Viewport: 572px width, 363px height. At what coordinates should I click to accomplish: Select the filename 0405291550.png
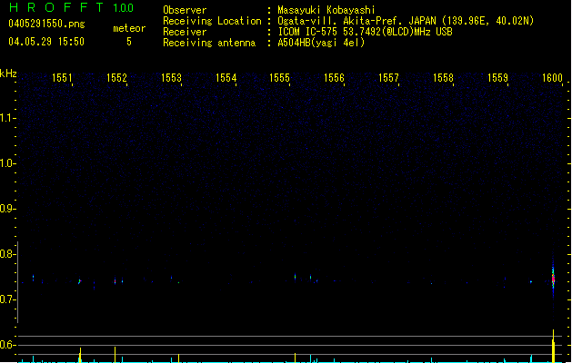[x=46, y=24]
